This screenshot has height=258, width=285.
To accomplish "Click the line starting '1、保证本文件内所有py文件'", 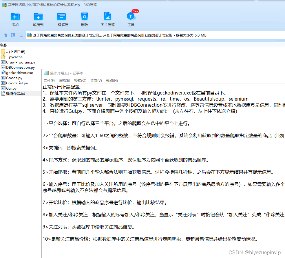I will point(135,93).
